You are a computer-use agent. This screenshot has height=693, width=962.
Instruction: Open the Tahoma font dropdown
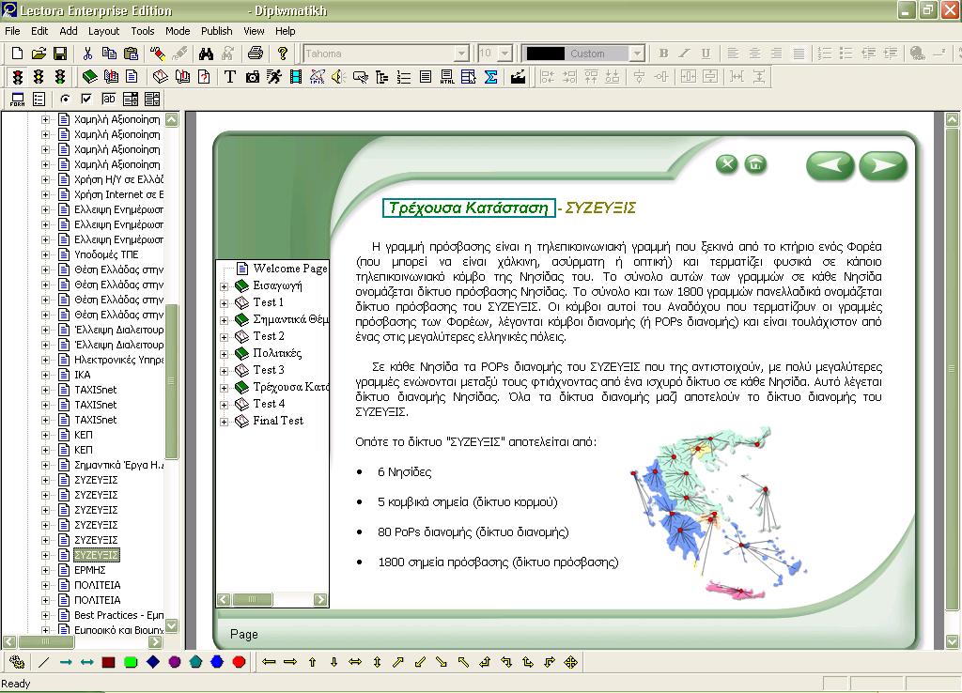(462, 54)
